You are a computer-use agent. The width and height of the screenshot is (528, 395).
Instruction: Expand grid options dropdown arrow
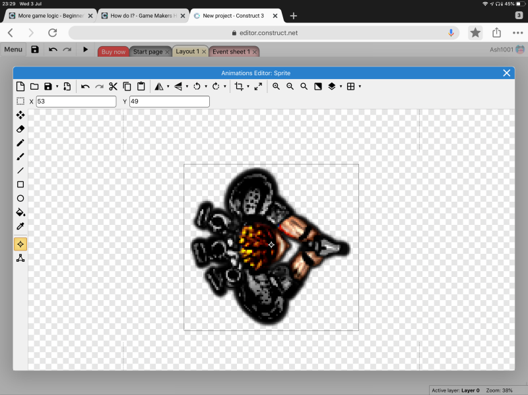360,86
